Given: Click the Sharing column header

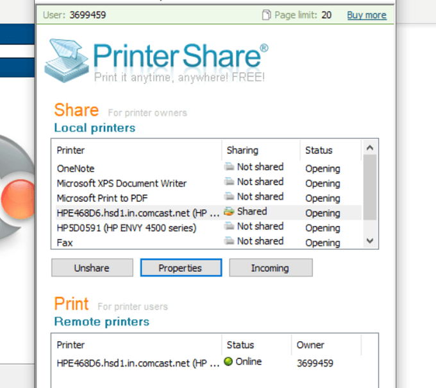Looking at the screenshot, I should click(x=261, y=150).
